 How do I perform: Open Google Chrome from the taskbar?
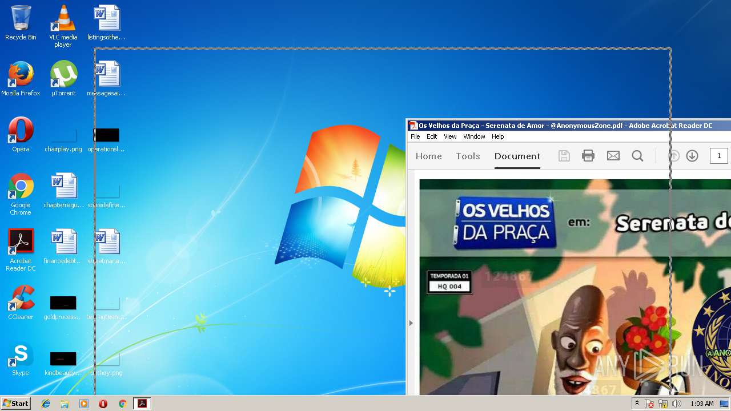pos(122,404)
